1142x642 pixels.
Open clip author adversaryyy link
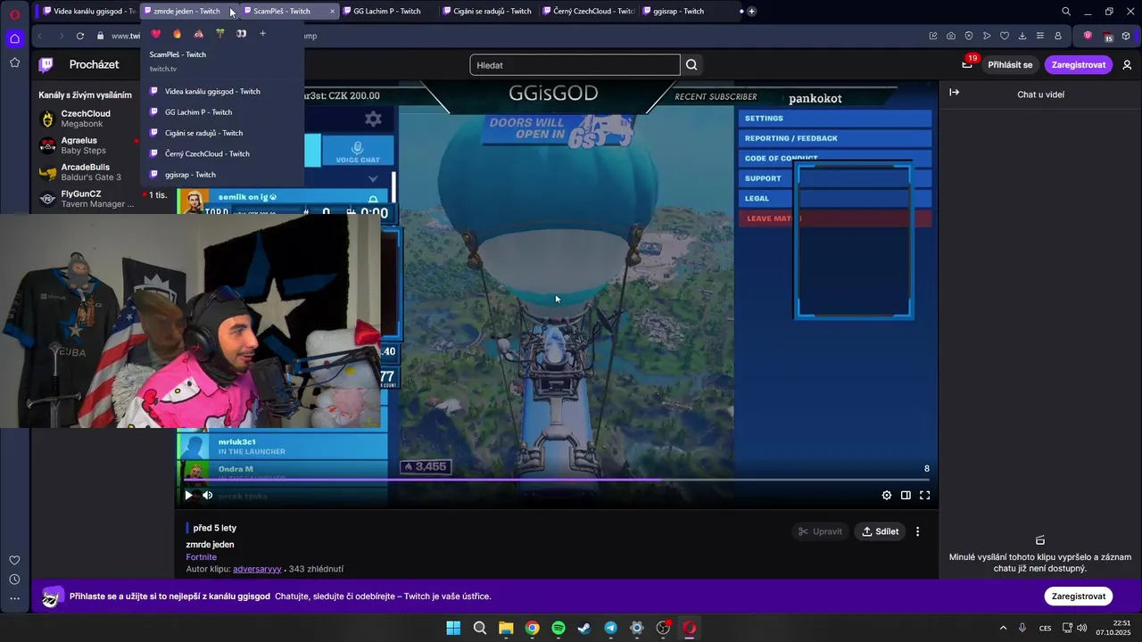(x=257, y=569)
